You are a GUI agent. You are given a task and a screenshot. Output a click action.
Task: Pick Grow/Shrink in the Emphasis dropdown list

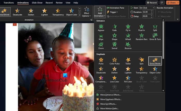tap(155, 61)
